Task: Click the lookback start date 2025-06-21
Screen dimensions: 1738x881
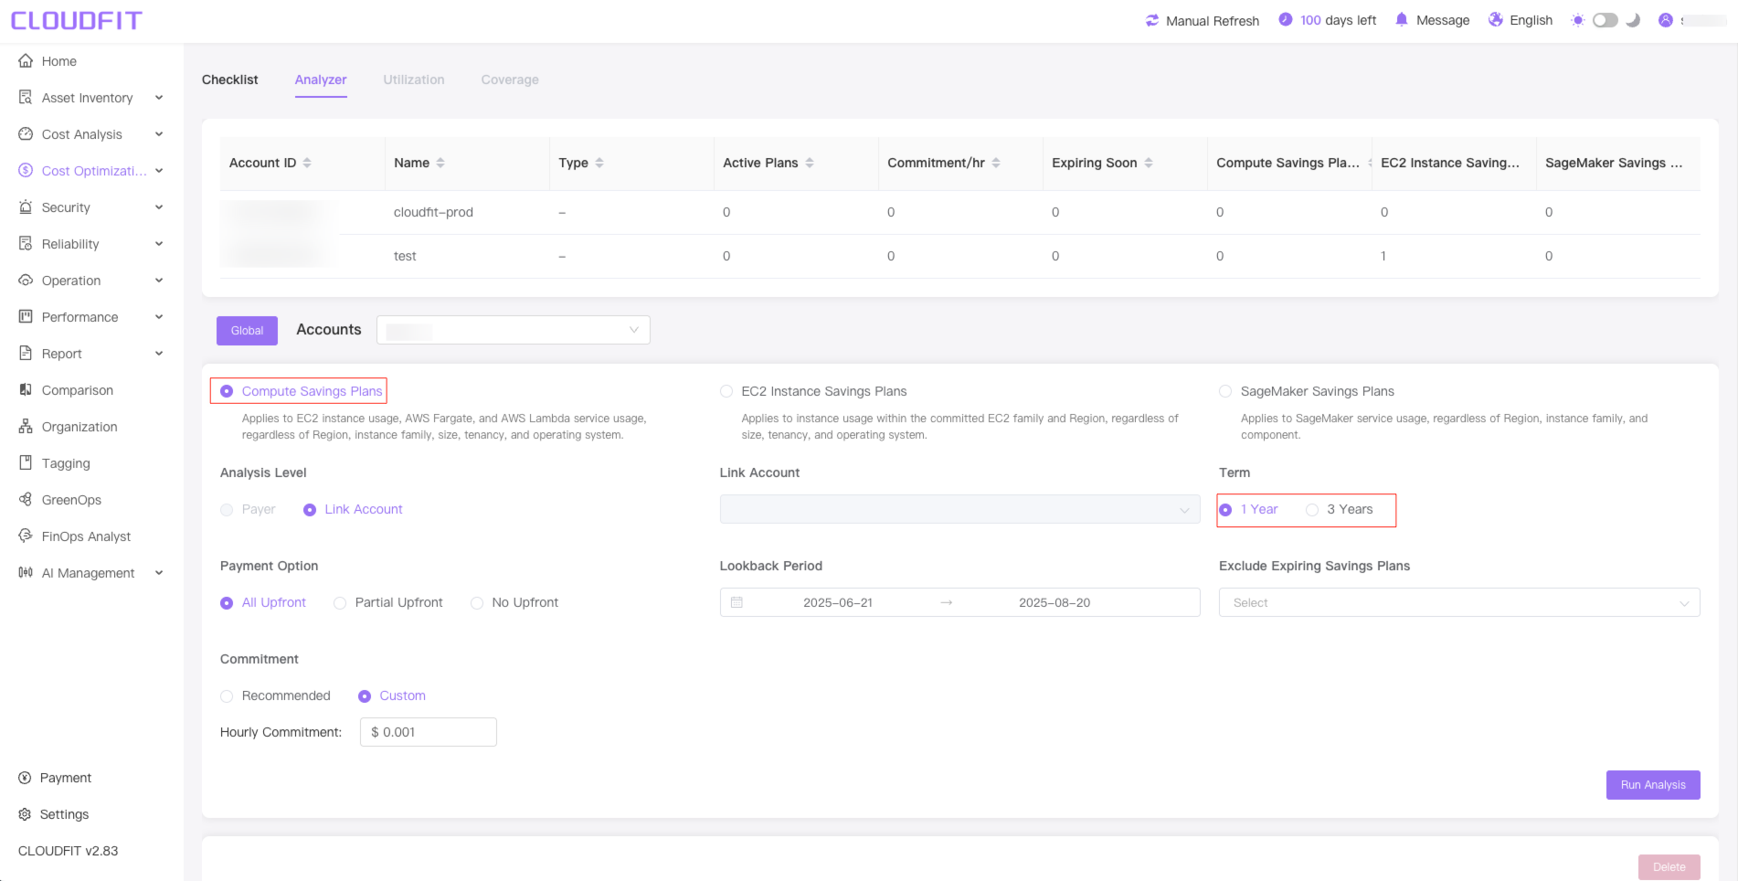Action: click(838, 602)
